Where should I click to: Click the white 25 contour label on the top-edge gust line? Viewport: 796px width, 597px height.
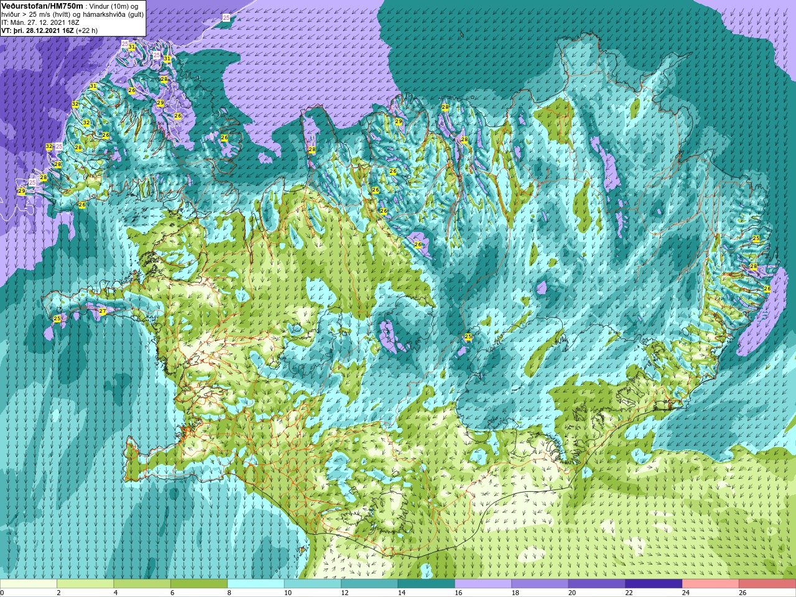tap(226, 18)
